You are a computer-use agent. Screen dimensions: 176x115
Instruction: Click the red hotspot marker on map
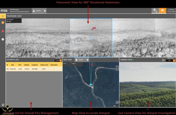[91, 65]
